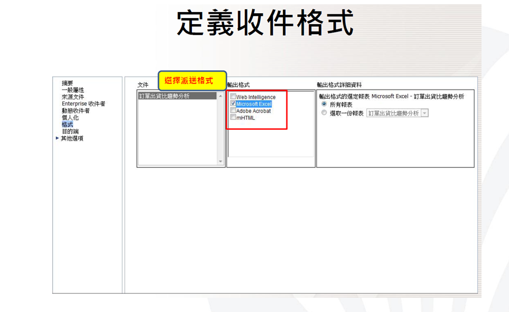Enable the Web Intelligence output format checkbox
This screenshot has width=509, height=312.
tap(234, 97)
